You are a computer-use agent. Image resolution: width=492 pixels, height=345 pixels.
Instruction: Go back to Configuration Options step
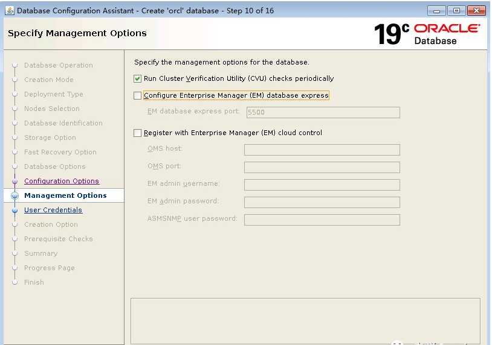62,181
